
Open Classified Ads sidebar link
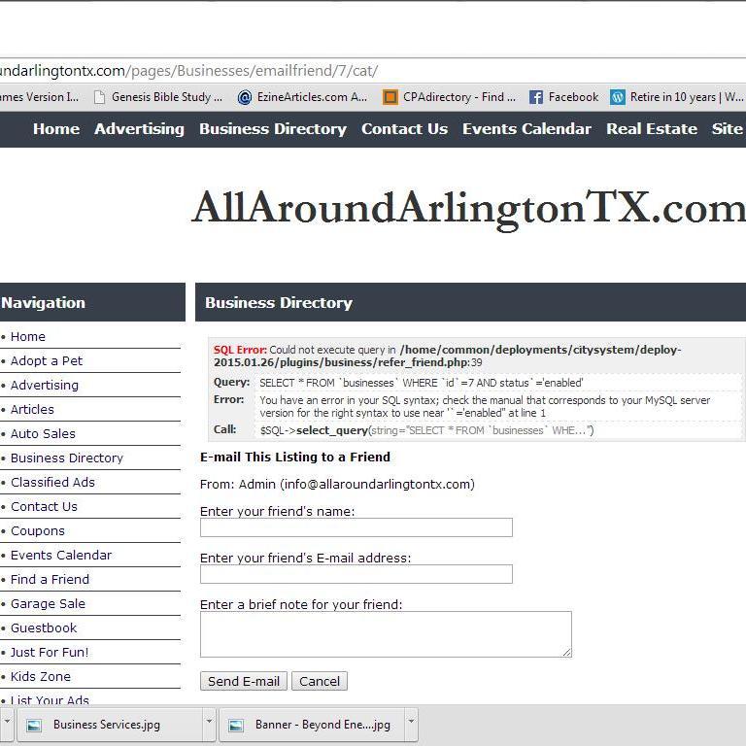click(52, 483)
